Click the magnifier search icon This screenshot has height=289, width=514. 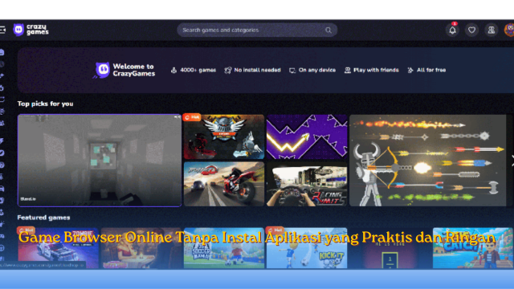[328, 31]
